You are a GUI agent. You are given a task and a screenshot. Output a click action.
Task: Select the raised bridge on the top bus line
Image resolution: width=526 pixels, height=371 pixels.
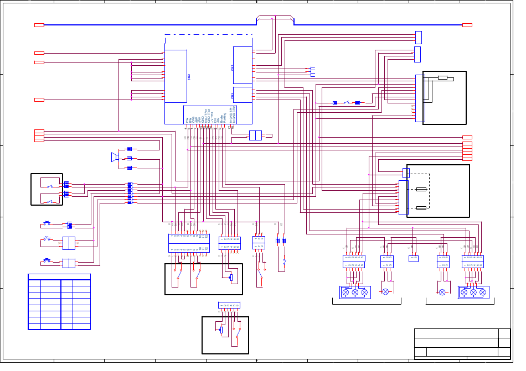pos(275,19)
